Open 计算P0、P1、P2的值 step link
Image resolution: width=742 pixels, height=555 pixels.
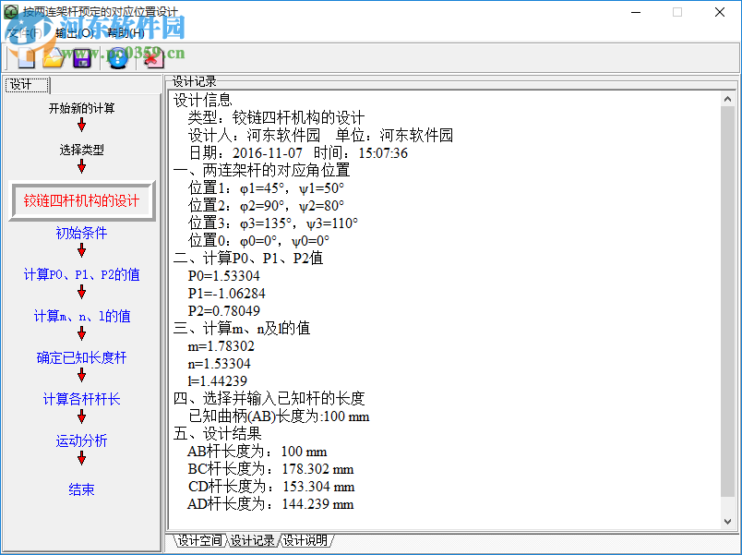coord(81,274)
